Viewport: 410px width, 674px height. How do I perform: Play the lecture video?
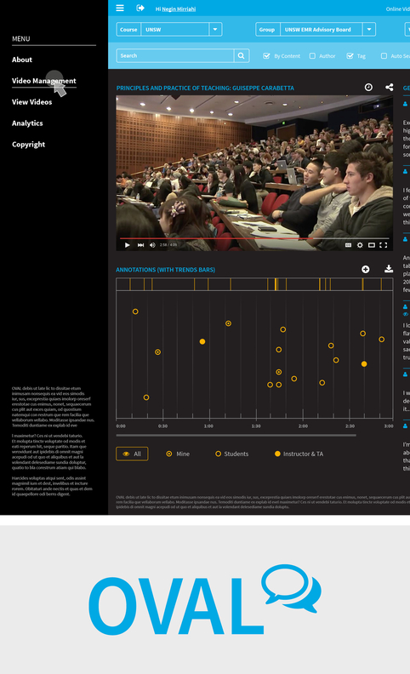[128, 245]
